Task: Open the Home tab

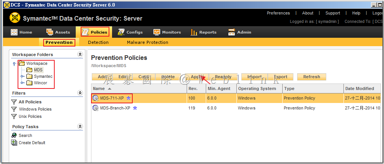Action: coord(21,32)
